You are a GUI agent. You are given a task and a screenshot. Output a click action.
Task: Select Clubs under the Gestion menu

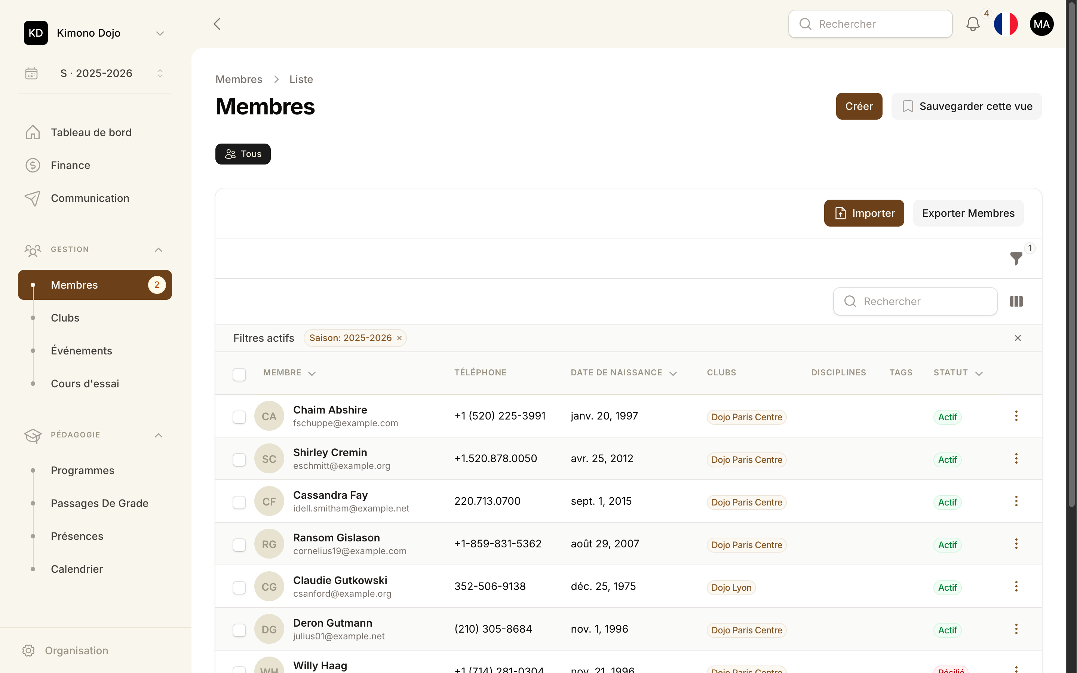tap(65, 317)
